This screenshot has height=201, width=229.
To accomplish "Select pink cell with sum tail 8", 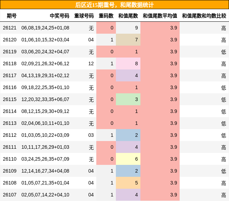I will tap(128, 63).
